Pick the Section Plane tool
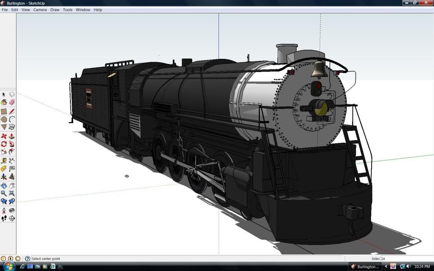434x271 pixels. [x=11, y=218]
